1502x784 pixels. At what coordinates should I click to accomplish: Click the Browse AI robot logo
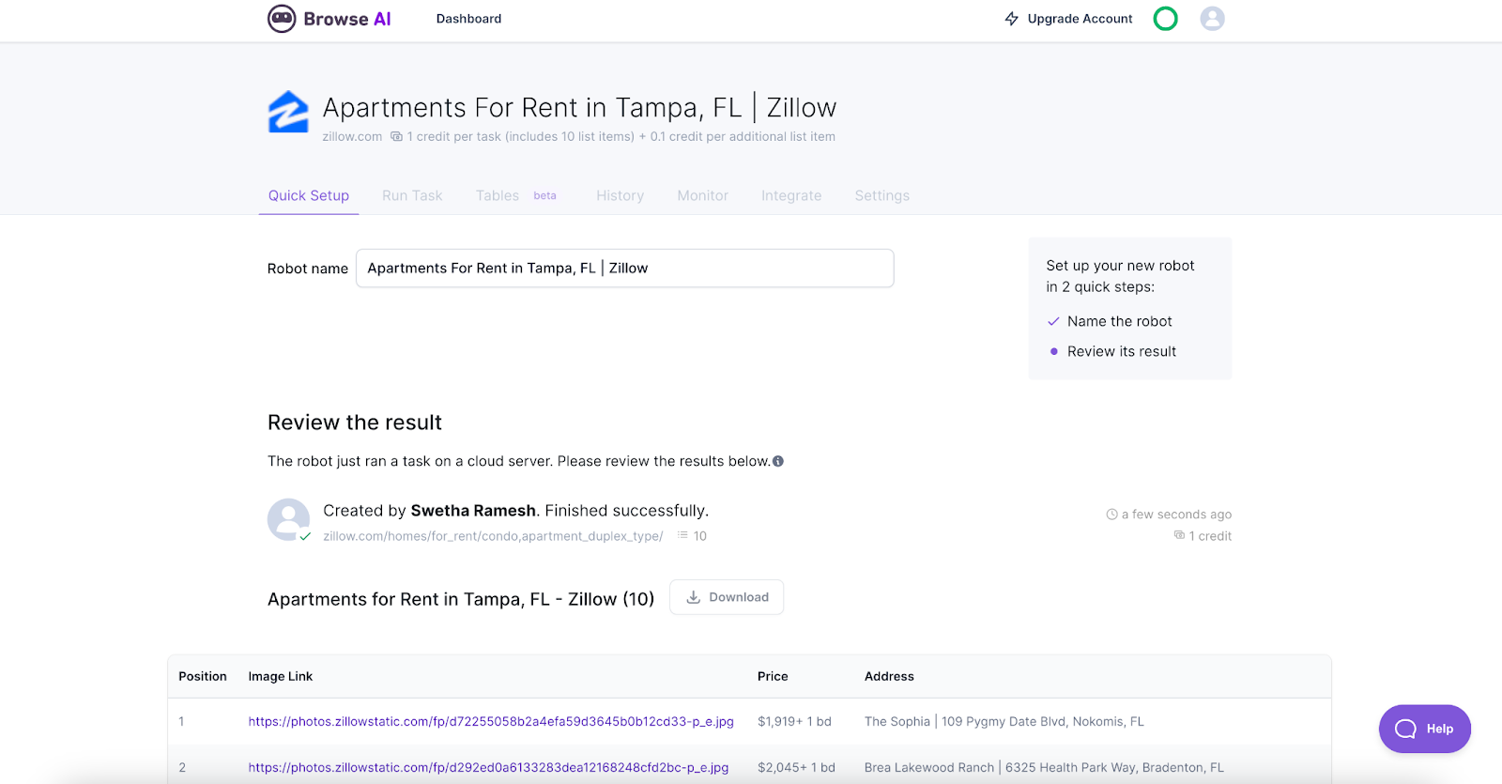pos(282,19)
